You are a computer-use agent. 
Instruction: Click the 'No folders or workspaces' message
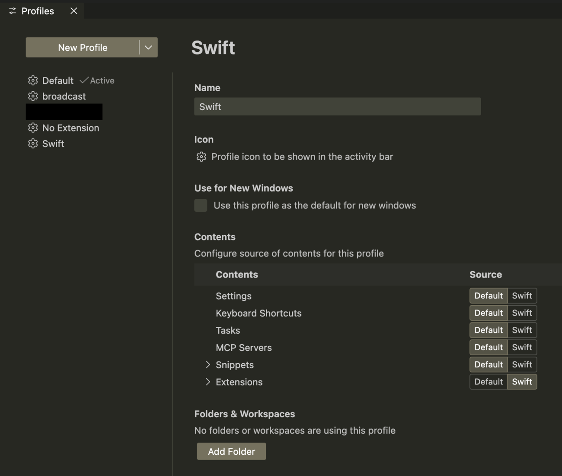[x=295, y=431]
